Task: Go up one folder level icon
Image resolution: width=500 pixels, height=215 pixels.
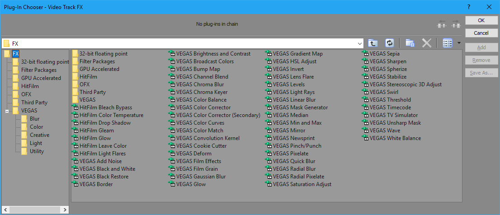Action: pos(373,43)
